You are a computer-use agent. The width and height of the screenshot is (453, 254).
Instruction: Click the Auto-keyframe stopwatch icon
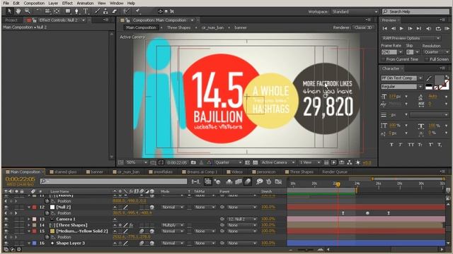click(269, 181)
